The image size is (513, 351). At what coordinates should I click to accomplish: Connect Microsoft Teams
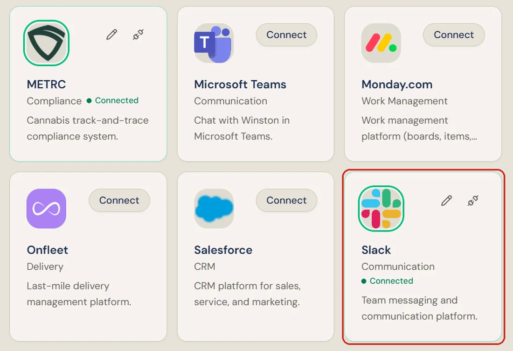tap(287, 35)
